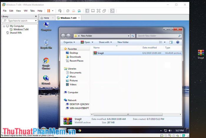Enter full screen mode
Image resolution: width=206 pixels, height=138 pixels.
click(99, 11)
